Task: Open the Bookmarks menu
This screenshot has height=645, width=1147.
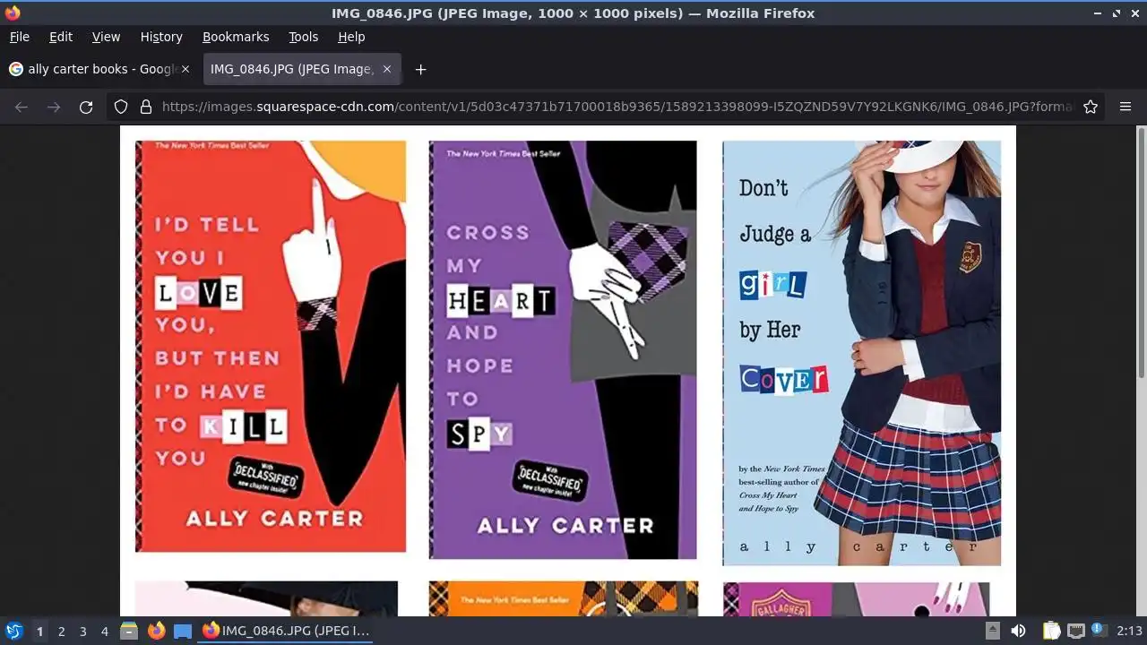Action: (x=236, y=37)
